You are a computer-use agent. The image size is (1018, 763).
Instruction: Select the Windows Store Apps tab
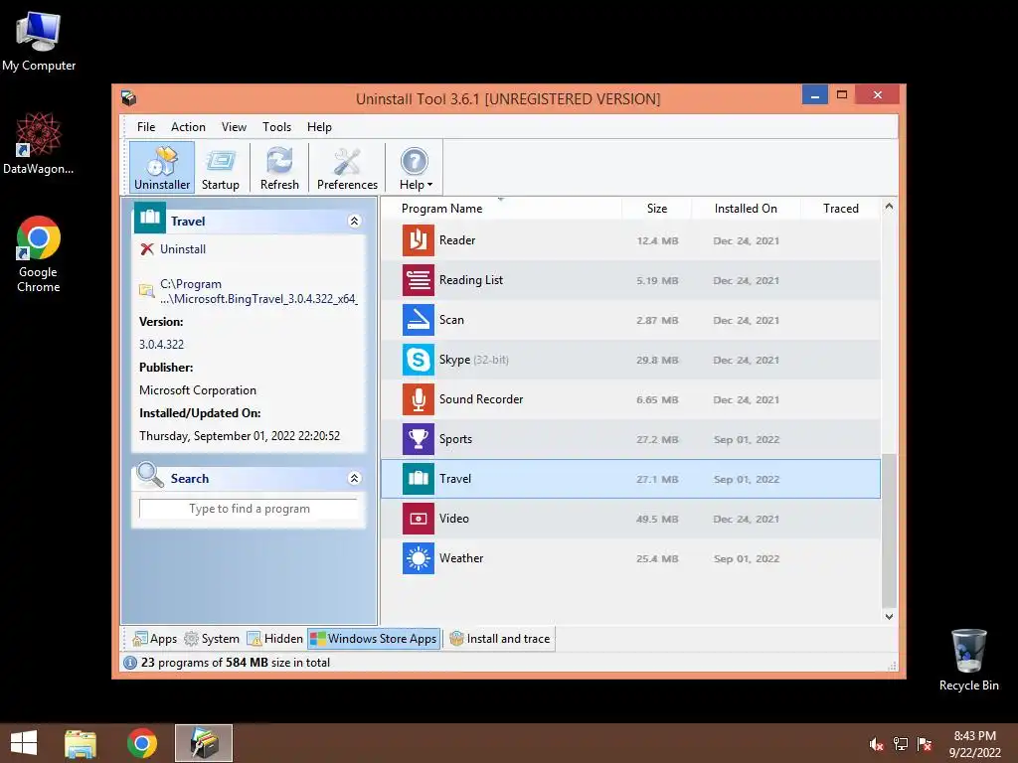click(x=374, y=639)
